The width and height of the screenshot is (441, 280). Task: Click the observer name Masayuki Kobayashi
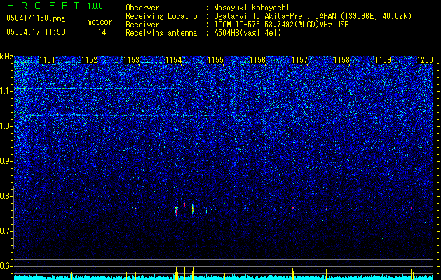252,8
